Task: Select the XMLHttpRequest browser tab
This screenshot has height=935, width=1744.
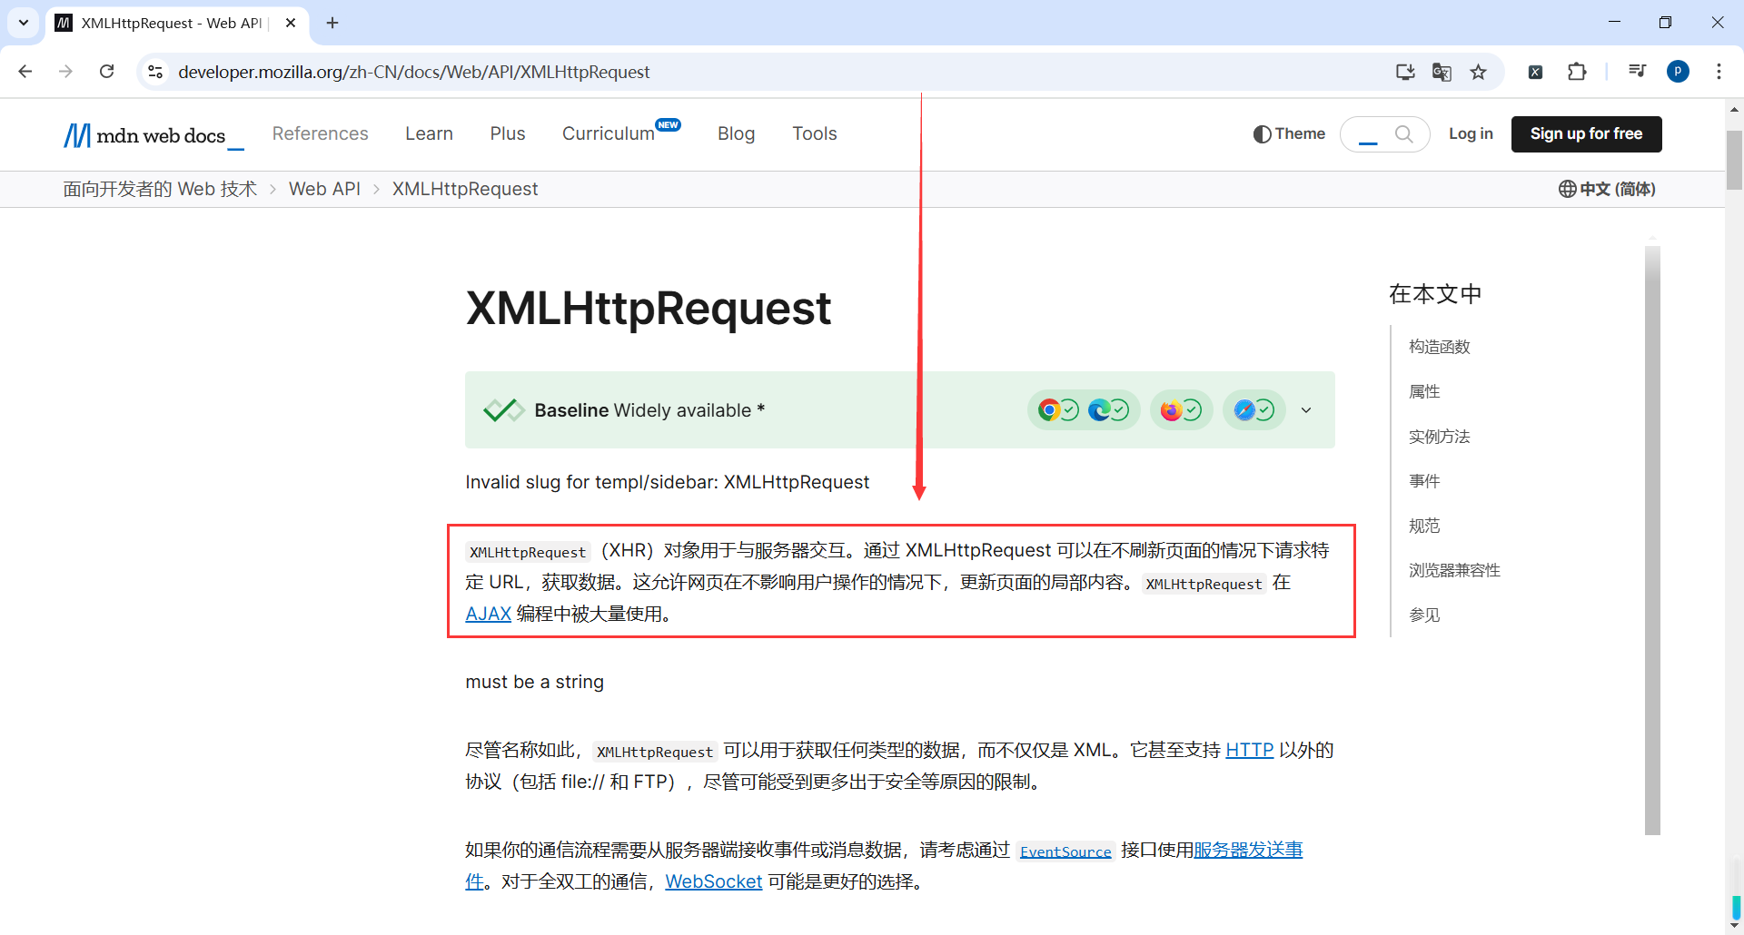Action: 176,23
